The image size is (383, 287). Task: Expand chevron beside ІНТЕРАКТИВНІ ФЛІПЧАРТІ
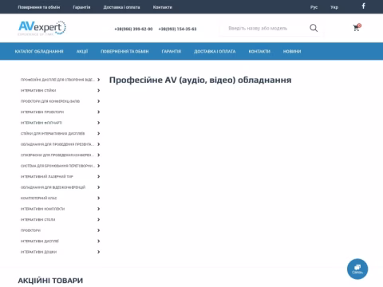[x=99, y=123]
